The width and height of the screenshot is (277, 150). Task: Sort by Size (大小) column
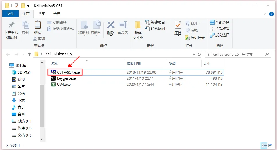(x=207, y=64)
